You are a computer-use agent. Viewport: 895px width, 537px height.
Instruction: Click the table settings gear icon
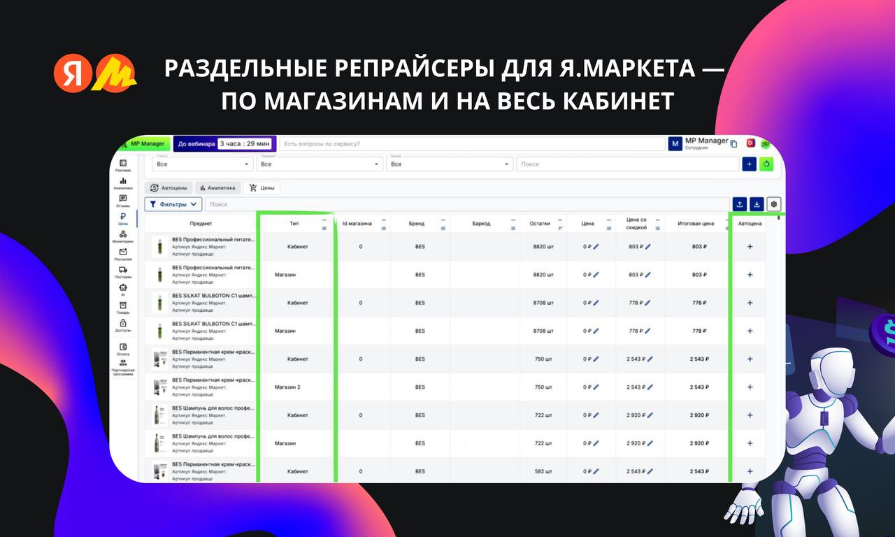[773, 204]
